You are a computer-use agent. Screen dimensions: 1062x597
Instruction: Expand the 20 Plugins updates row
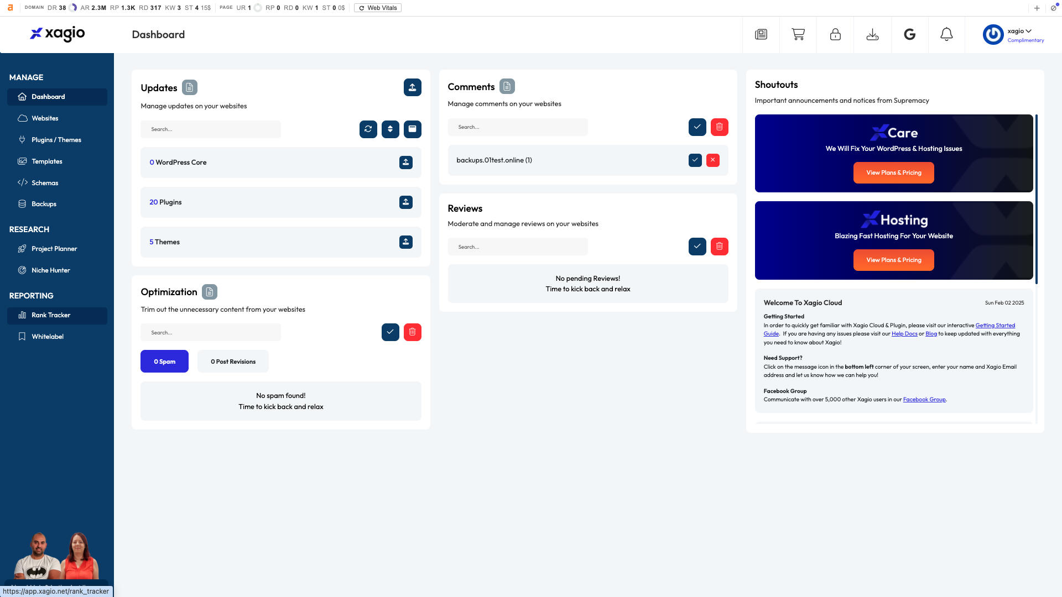pyautogui.click(x=280, y=202)
